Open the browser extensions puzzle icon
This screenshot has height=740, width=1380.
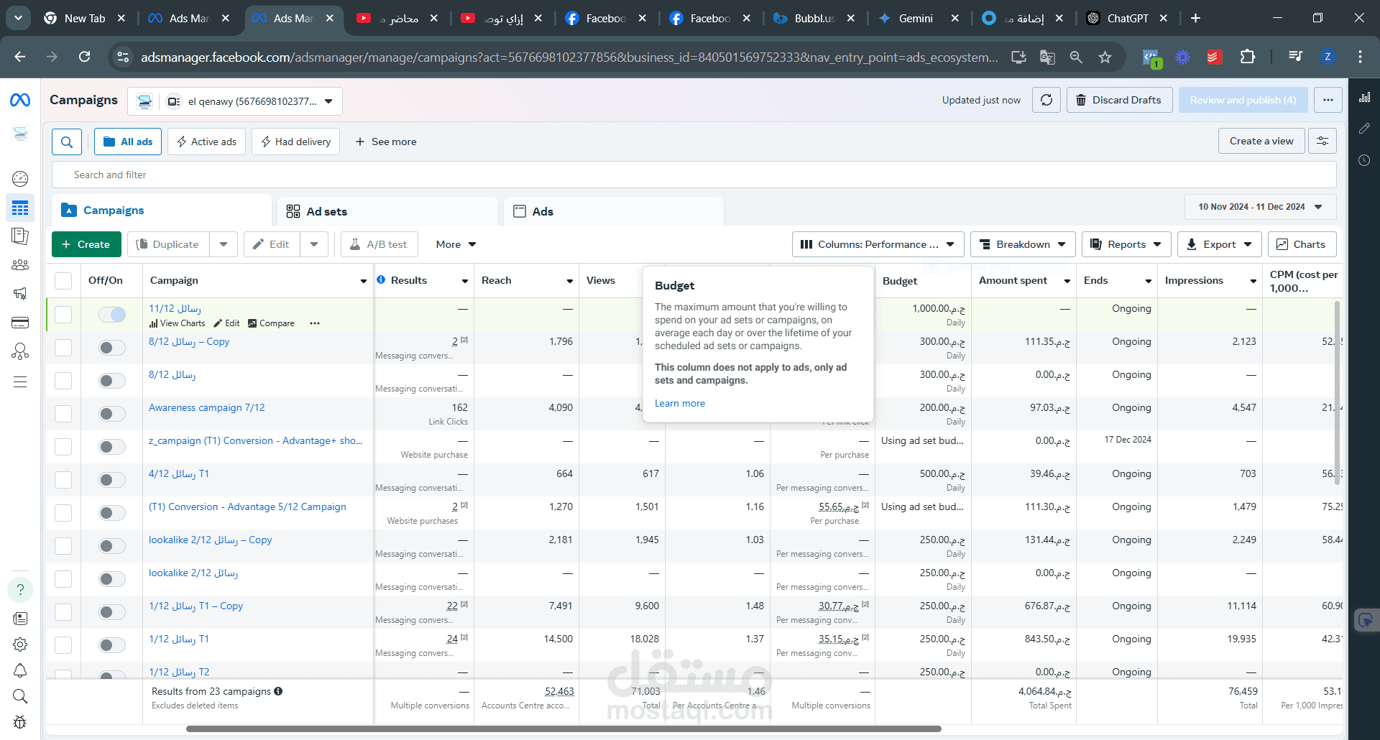click(x=1248, y=57)
